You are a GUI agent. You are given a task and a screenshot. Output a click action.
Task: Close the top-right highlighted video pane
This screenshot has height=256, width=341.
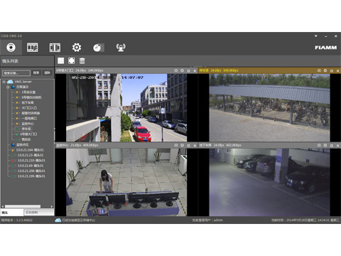pos(337,70)
